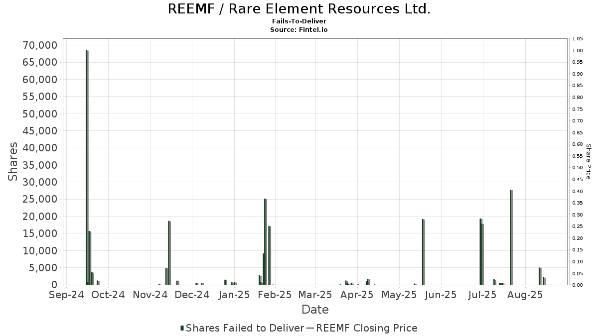
Task: Click the Share Price right-axis title
Action: (588, 162)
